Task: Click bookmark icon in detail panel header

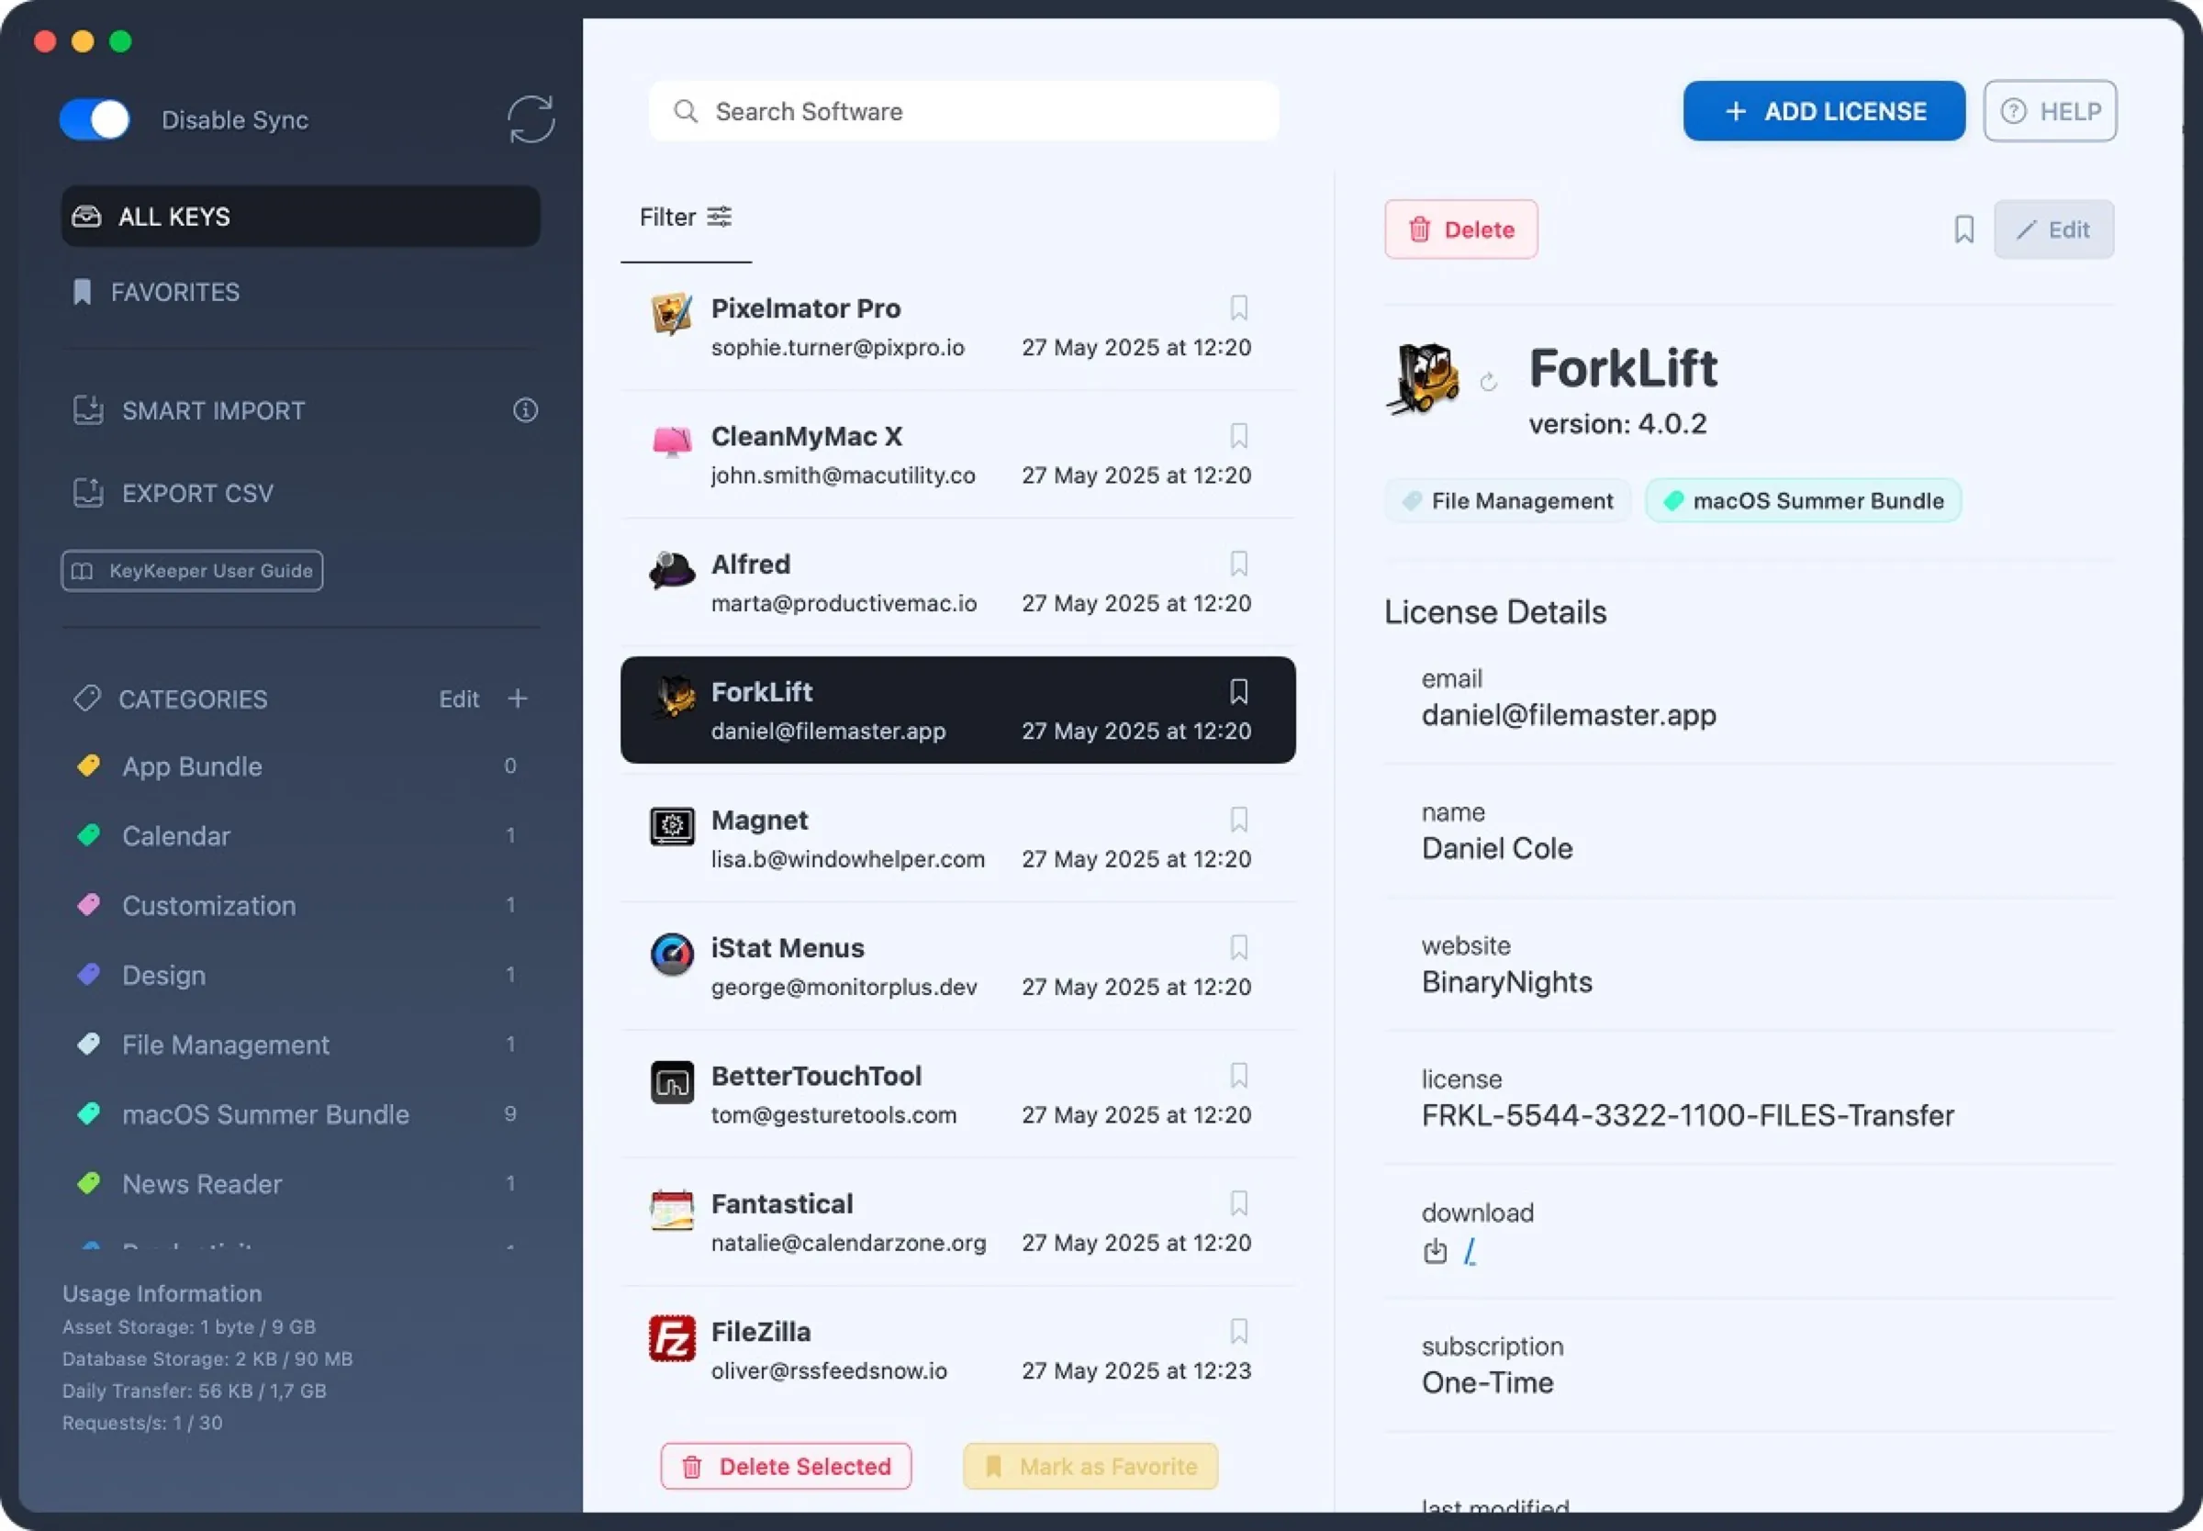Action: click(1963, 230)
